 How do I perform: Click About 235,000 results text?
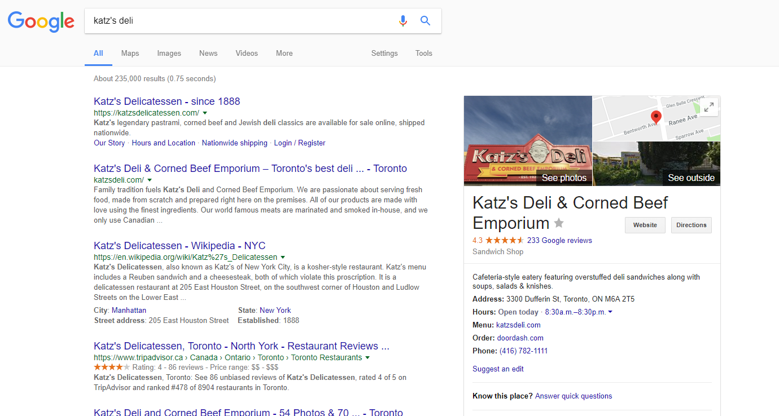click(155, 79)
